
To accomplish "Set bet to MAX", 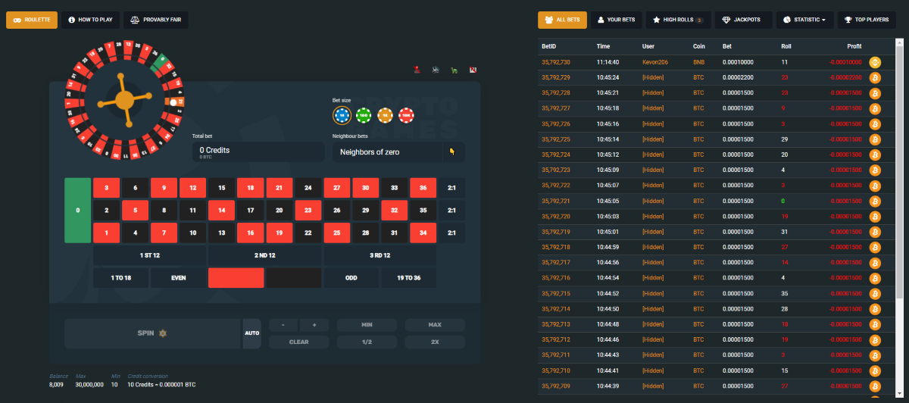I will click(435, 325).
